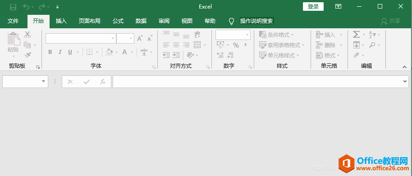The image size is (412, 176).
Task: Click the Decrease Indent icon
Action: coord(166,55)
